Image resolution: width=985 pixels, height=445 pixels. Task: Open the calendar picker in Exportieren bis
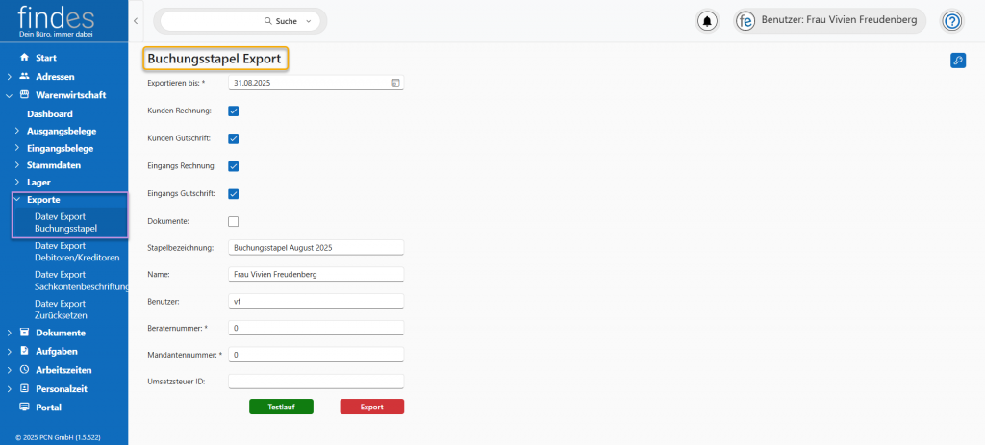point(395,84)
